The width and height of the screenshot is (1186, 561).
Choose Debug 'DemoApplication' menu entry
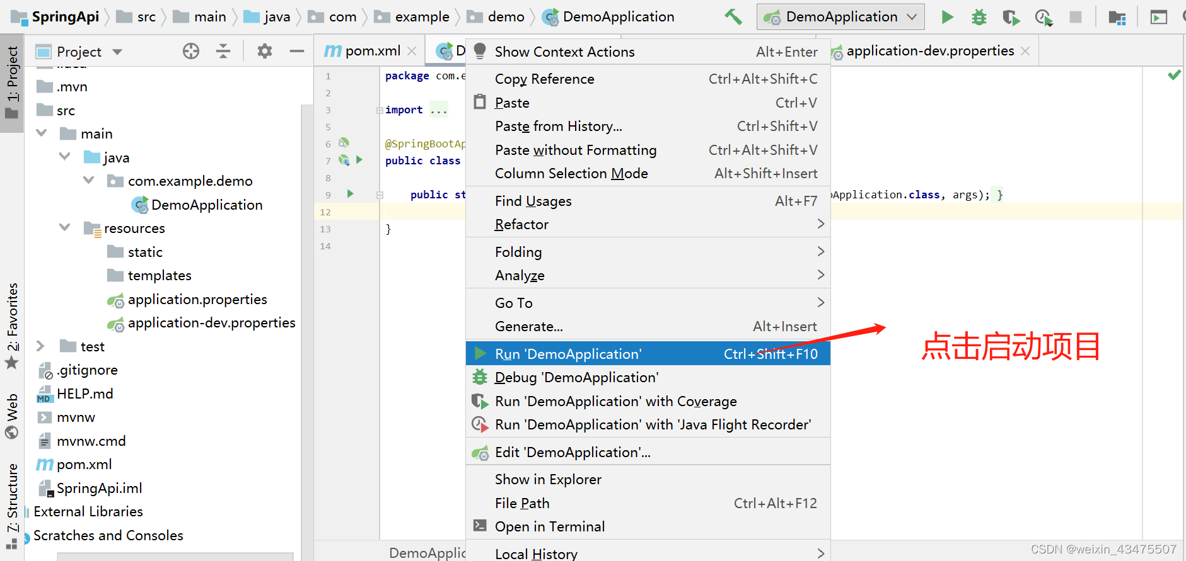648,377
